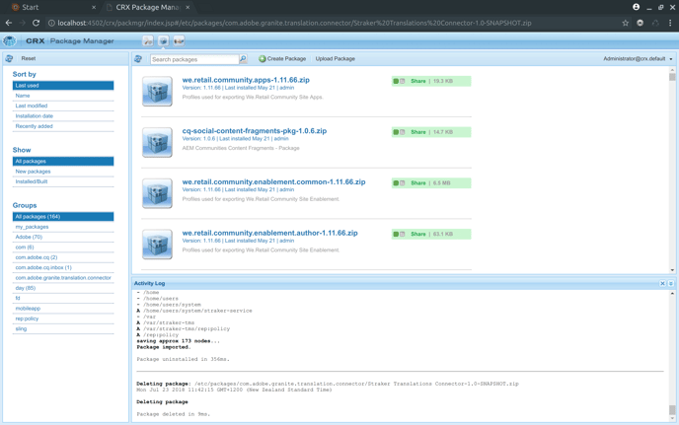Screen dimensions: 679x425
Task: Sort by Recently added
Action: [63, 126]
